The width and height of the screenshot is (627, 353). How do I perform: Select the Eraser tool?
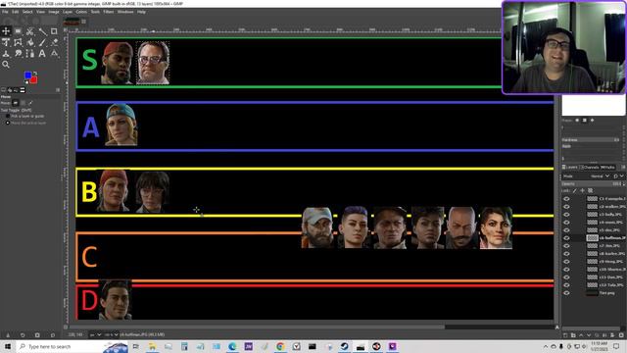pyautogui.click(x=54, y=42)
